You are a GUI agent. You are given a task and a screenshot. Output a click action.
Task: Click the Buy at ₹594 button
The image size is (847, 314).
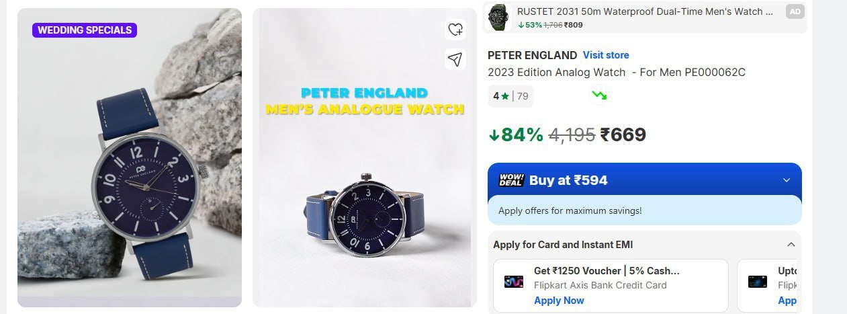568,180
